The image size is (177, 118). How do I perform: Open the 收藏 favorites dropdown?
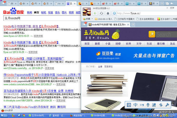pos(92,19)
